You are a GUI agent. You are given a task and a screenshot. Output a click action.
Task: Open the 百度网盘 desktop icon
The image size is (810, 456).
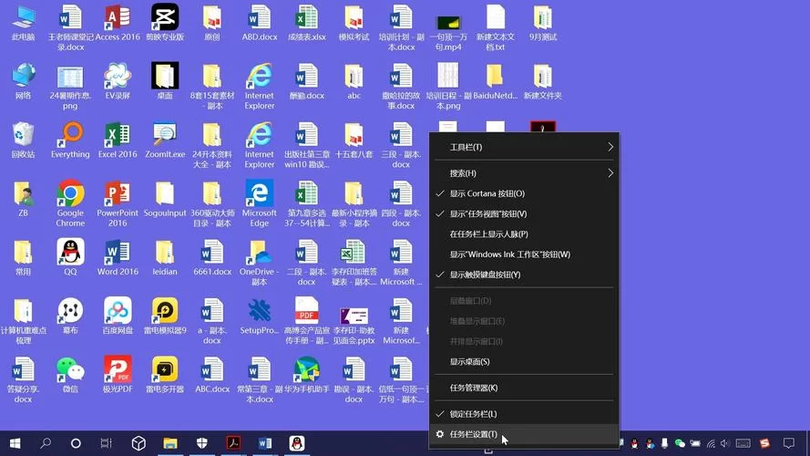pyautogui.click(x=118, y=311)
